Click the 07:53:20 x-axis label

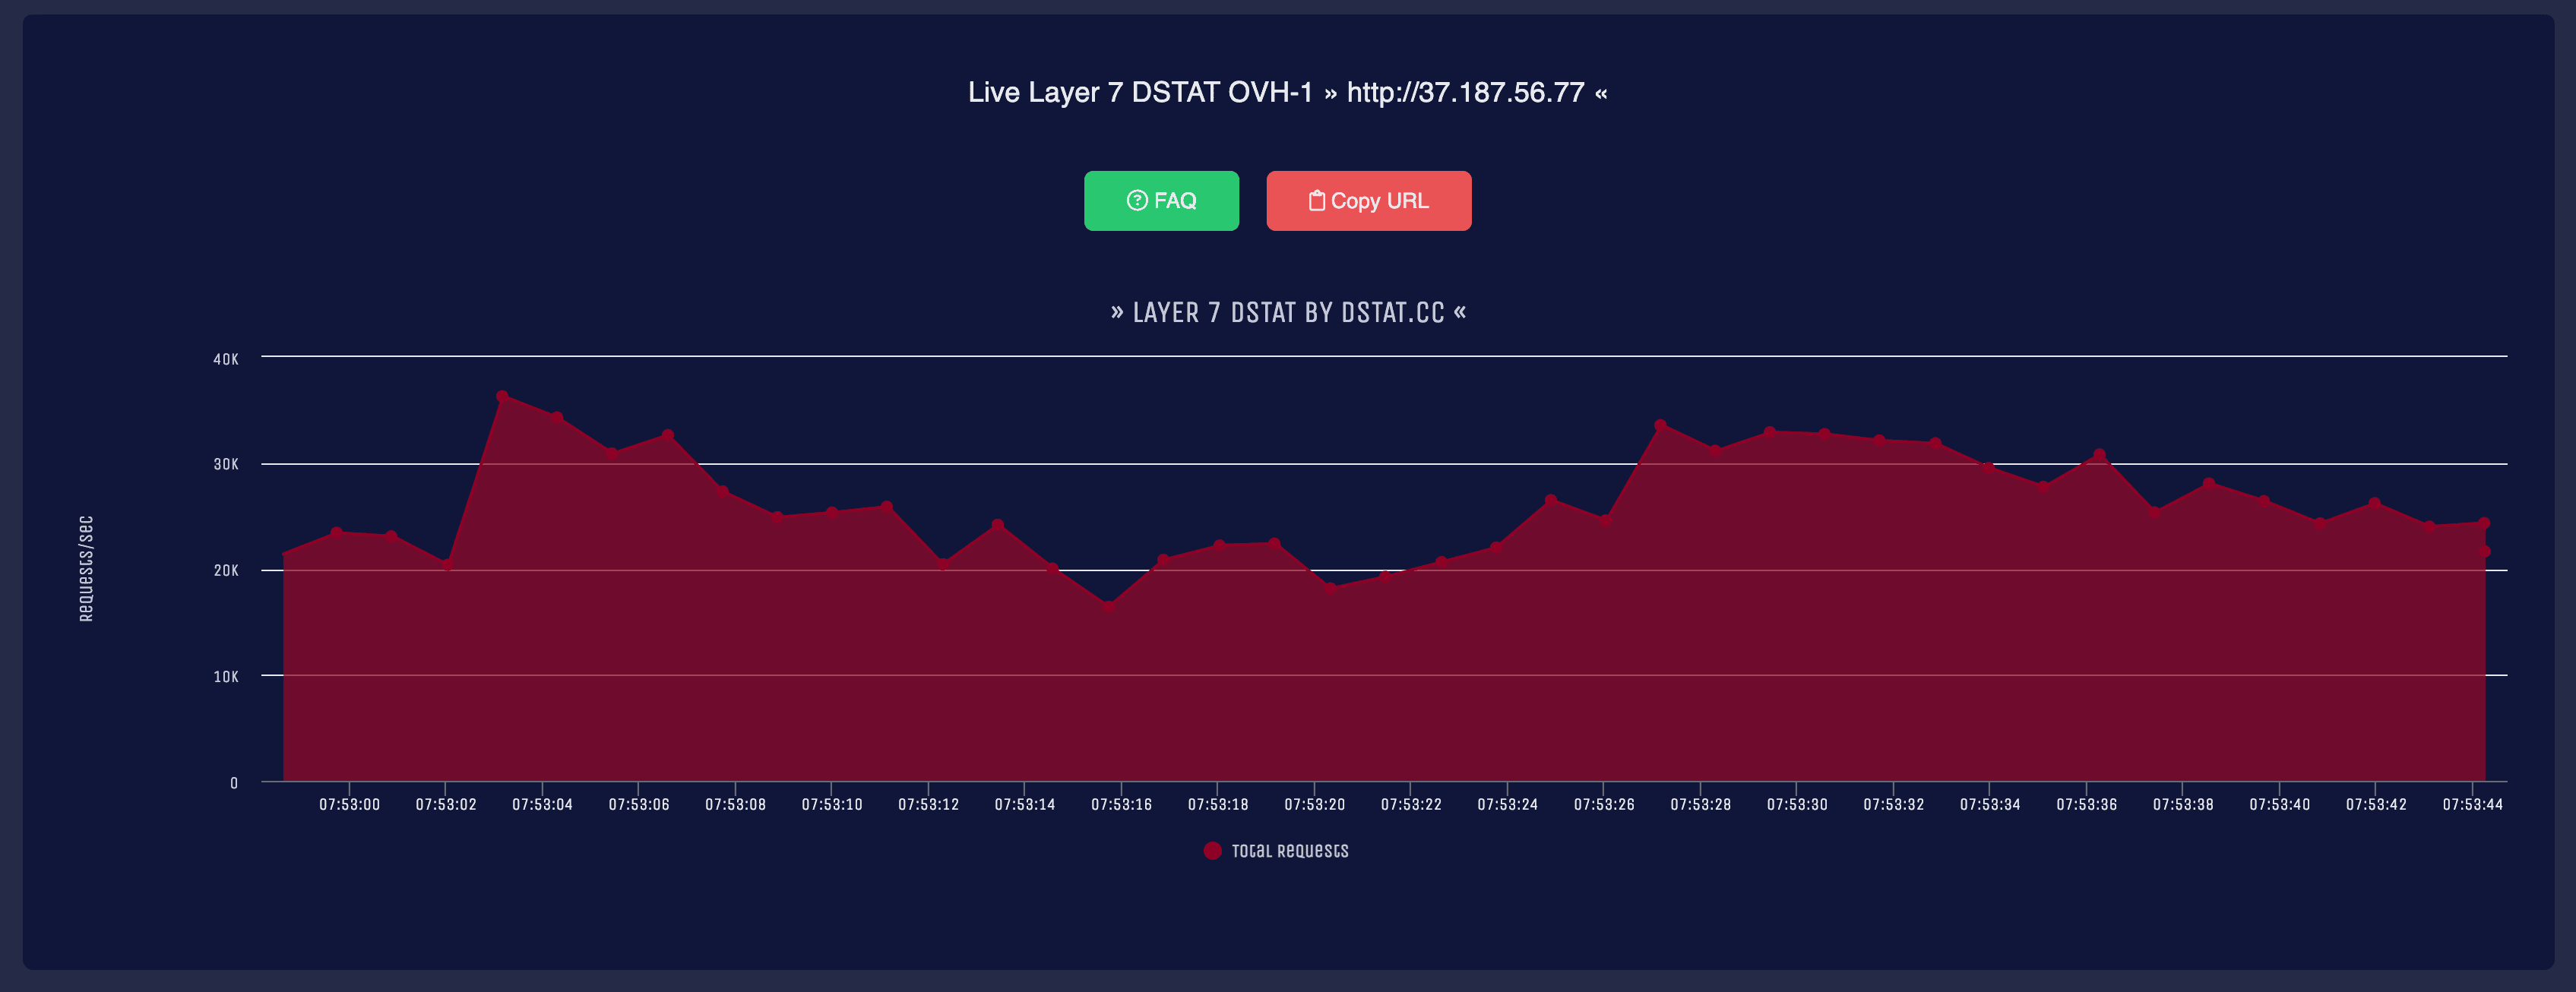point(1314,805)
